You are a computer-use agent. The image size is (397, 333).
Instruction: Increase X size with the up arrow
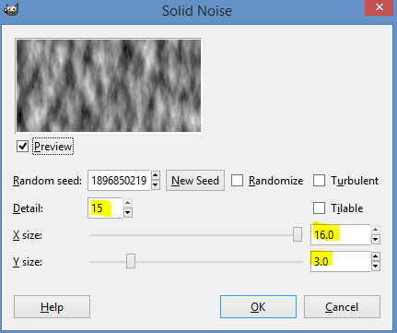coord(376,230)
